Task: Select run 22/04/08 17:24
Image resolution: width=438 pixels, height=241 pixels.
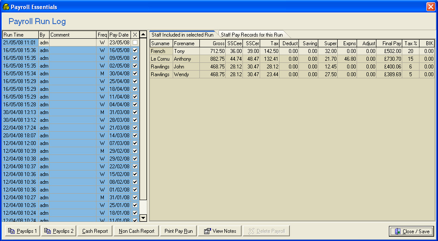Action: (71, 128)
